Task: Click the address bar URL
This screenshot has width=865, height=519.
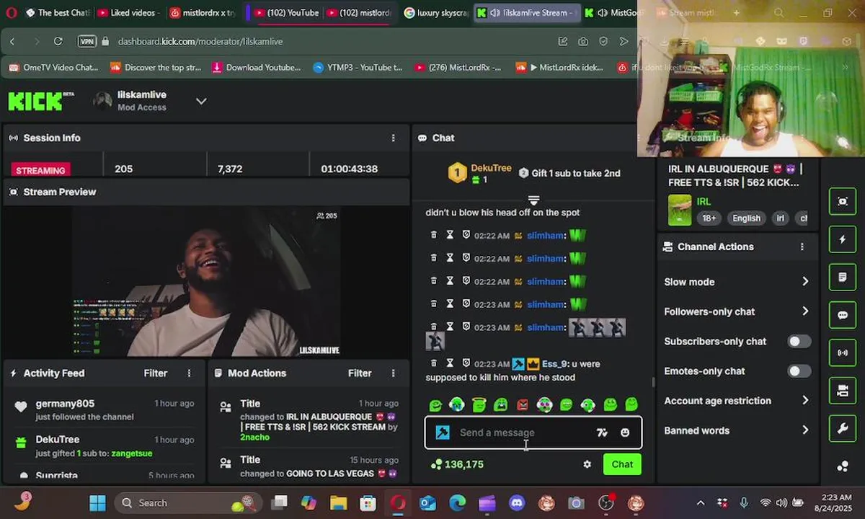Action: pyautogui.click(x=200, y=42)
